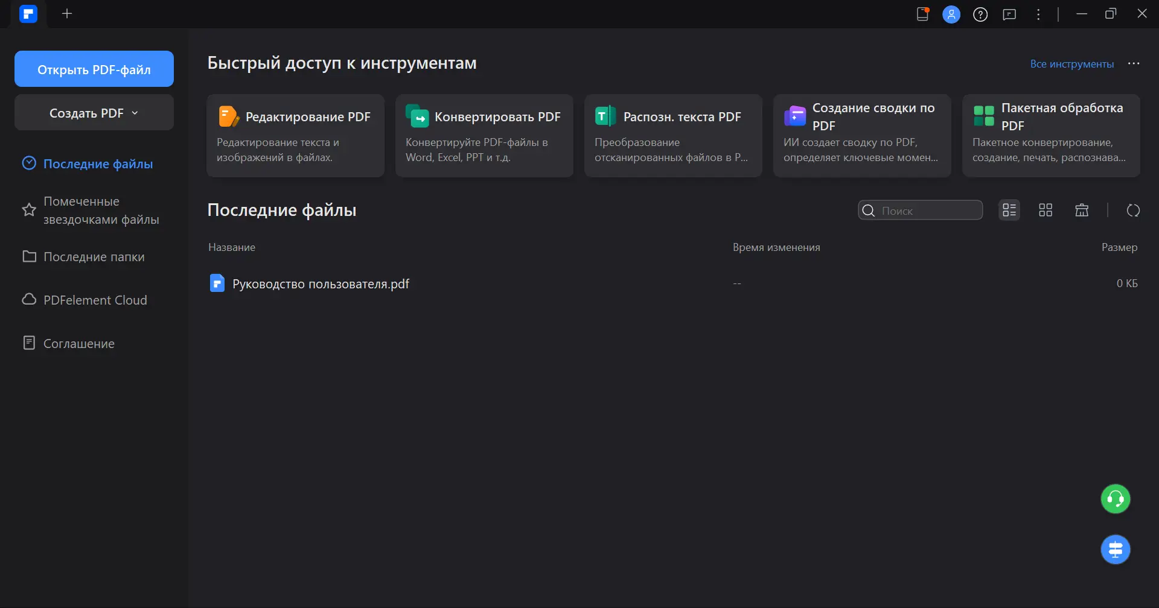Click the notification icon in title bar
This screenshot has width=1159, height=608.
pos(922,14)
